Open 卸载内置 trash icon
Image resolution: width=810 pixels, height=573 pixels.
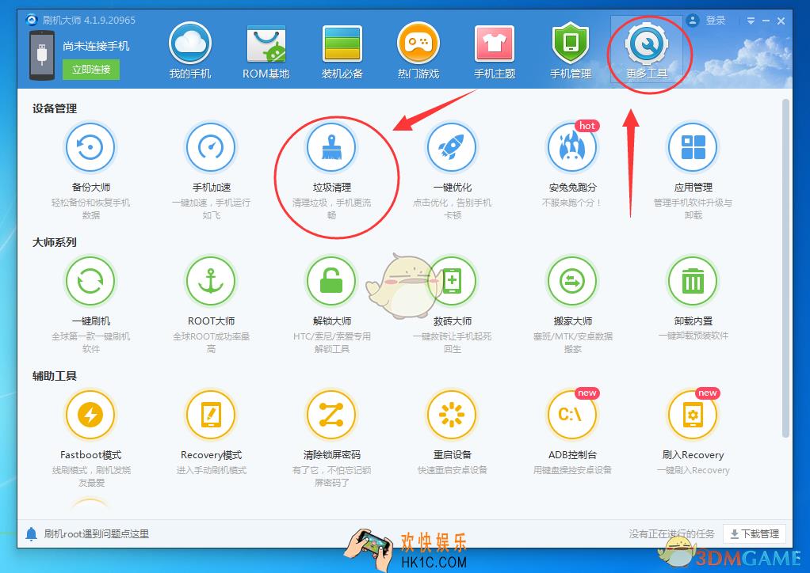click(x=693, y=281)
